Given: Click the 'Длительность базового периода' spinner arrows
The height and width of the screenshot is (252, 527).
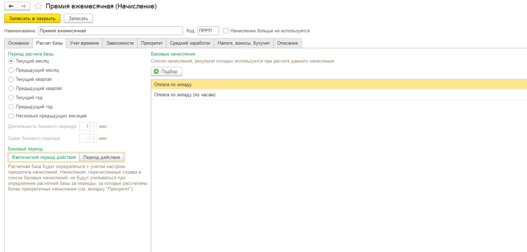Looking at the screenshot, I should coord(94,126).
